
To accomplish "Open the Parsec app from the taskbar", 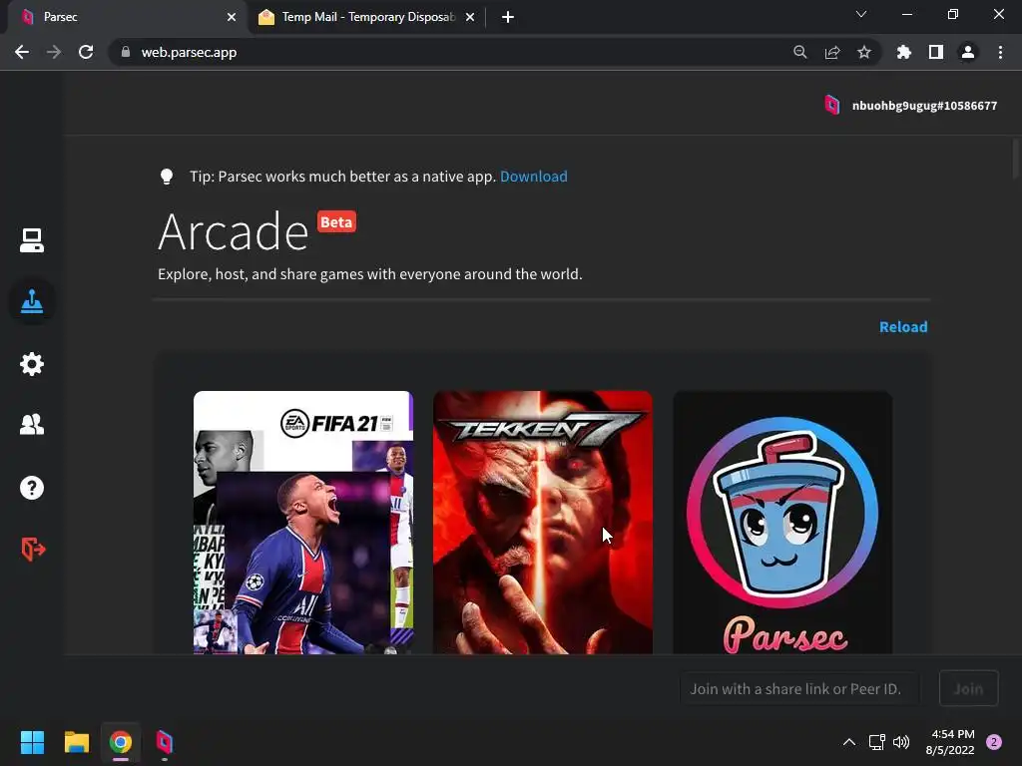I will click(x=165, y=742).
